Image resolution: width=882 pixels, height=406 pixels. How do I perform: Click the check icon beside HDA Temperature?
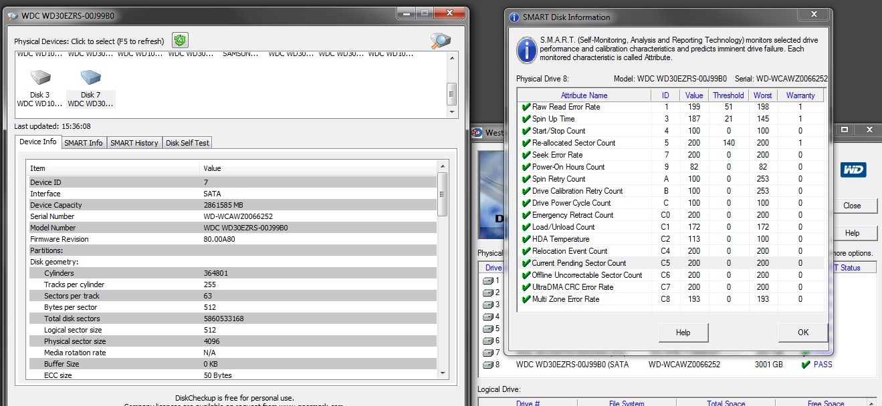526,239
